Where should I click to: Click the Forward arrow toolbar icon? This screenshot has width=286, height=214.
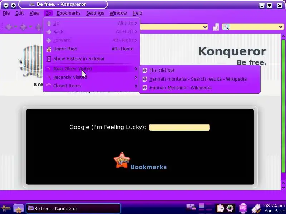click(23, 27)
